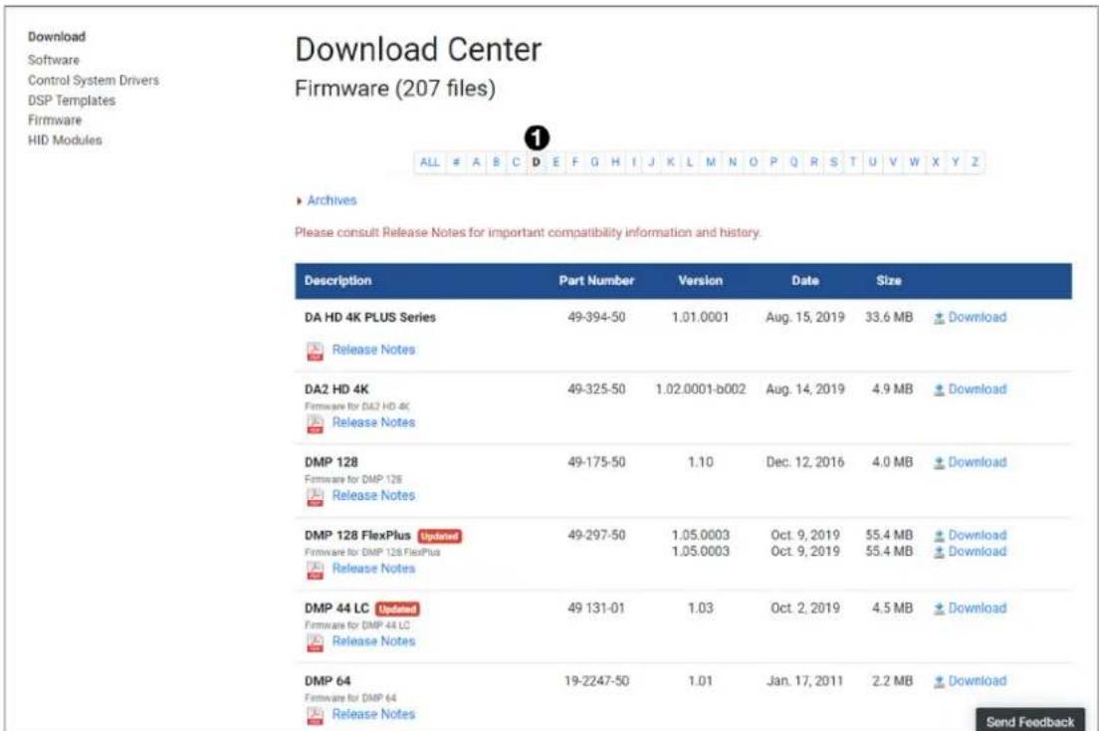The image size is (1099, 731).
Task: Filter firmware by letter L
Action: tap(690, 162)
